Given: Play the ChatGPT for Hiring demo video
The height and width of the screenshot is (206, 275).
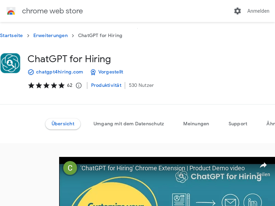Looking at the screenshot, I should coord(167,182).
